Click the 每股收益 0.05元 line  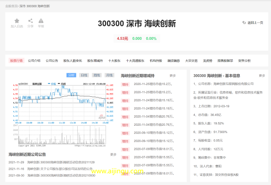[208, 140]
